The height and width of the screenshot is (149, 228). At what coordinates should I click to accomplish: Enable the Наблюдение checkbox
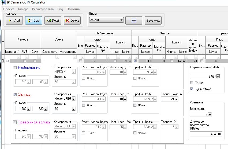[15, 68]
